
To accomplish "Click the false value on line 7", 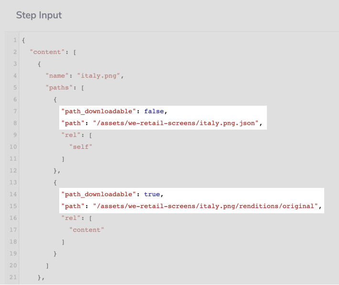I will 154,111.
